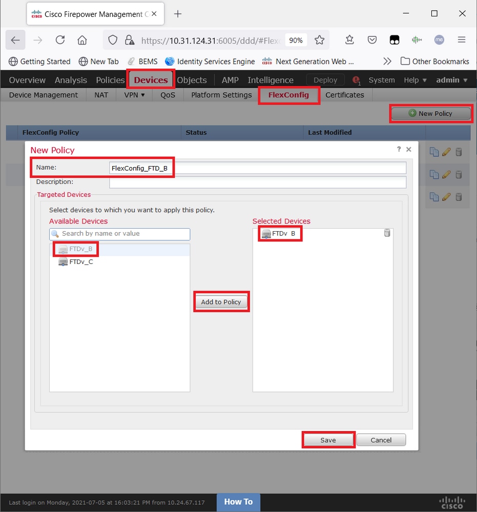Image resolution: width=477 pixels, height=512 pixels.
Task: Close the New Policy dialog
Action: pos(408,149)
